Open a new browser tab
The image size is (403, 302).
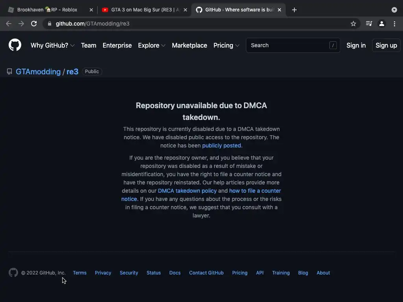tap(294, 10)
